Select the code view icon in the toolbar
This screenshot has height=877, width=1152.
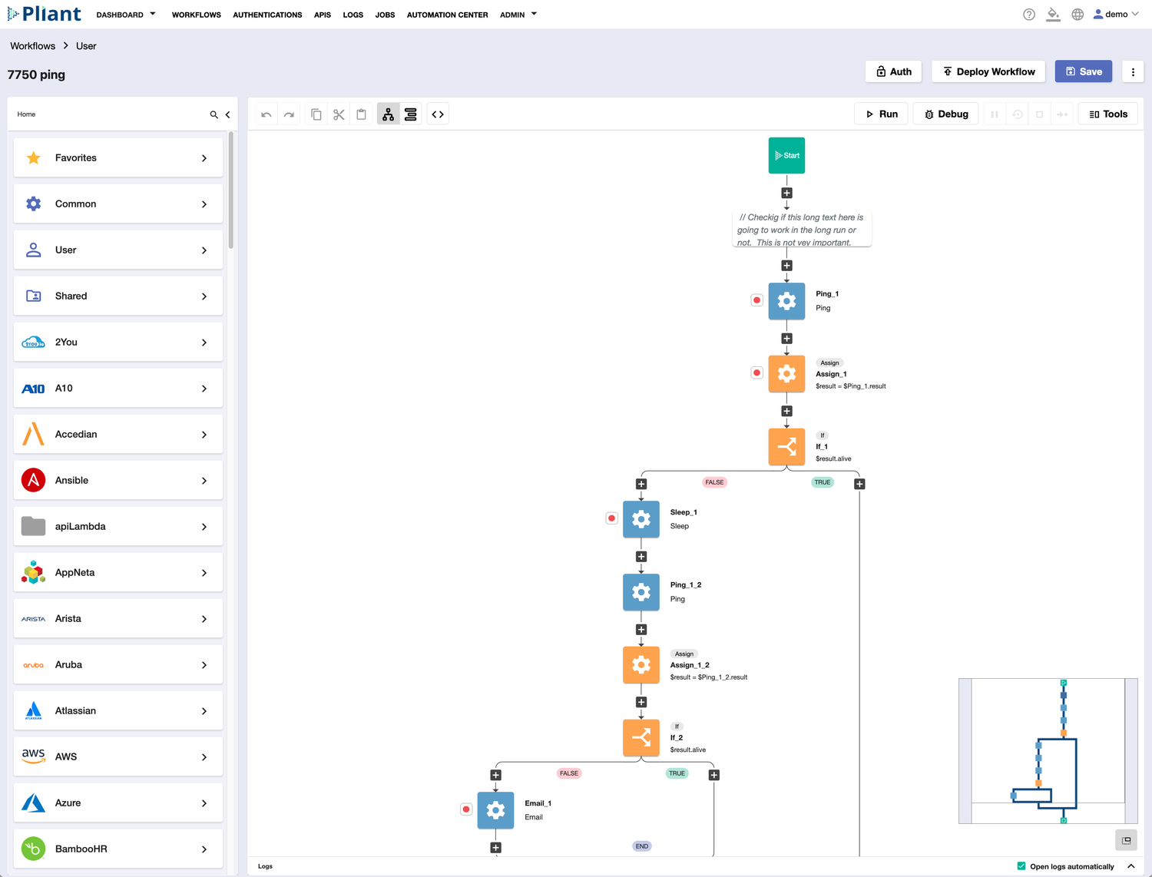point(438,114)
